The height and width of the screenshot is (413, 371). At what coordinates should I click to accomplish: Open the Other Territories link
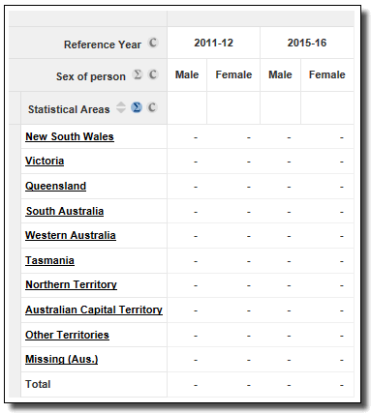pos(67,335)
